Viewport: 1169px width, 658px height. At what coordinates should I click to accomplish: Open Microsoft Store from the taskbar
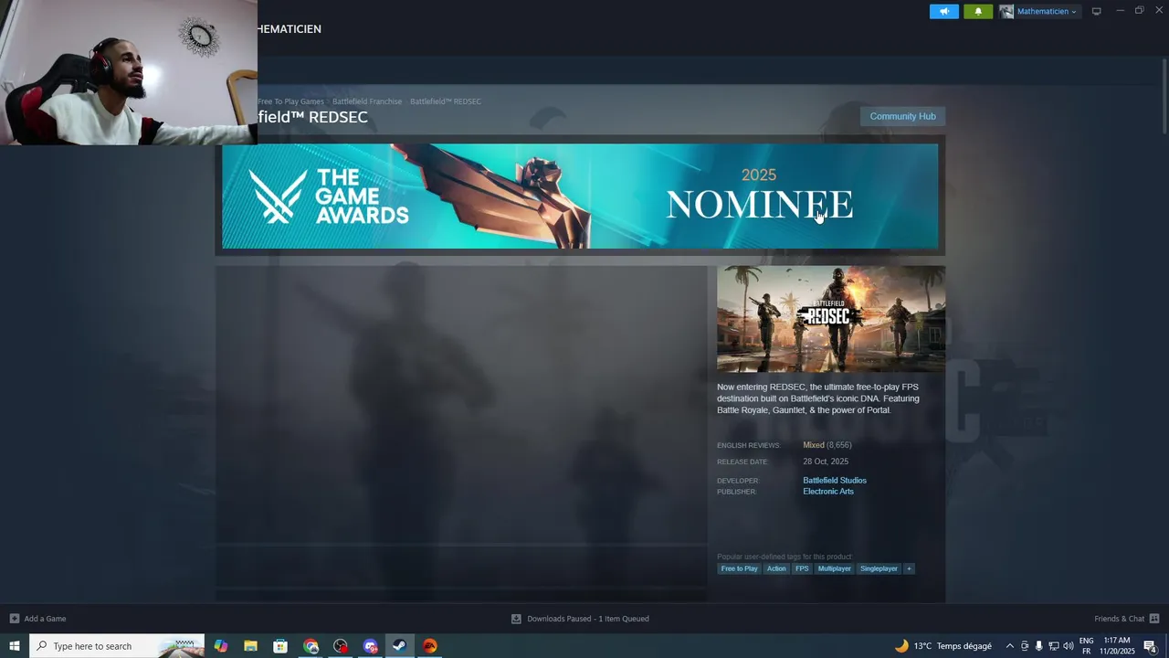pos(280,646)
